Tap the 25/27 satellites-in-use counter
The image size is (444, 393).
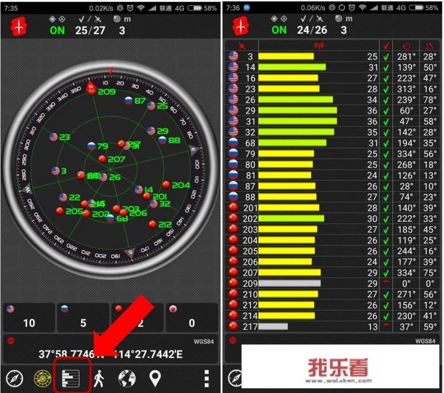point(90,31)
